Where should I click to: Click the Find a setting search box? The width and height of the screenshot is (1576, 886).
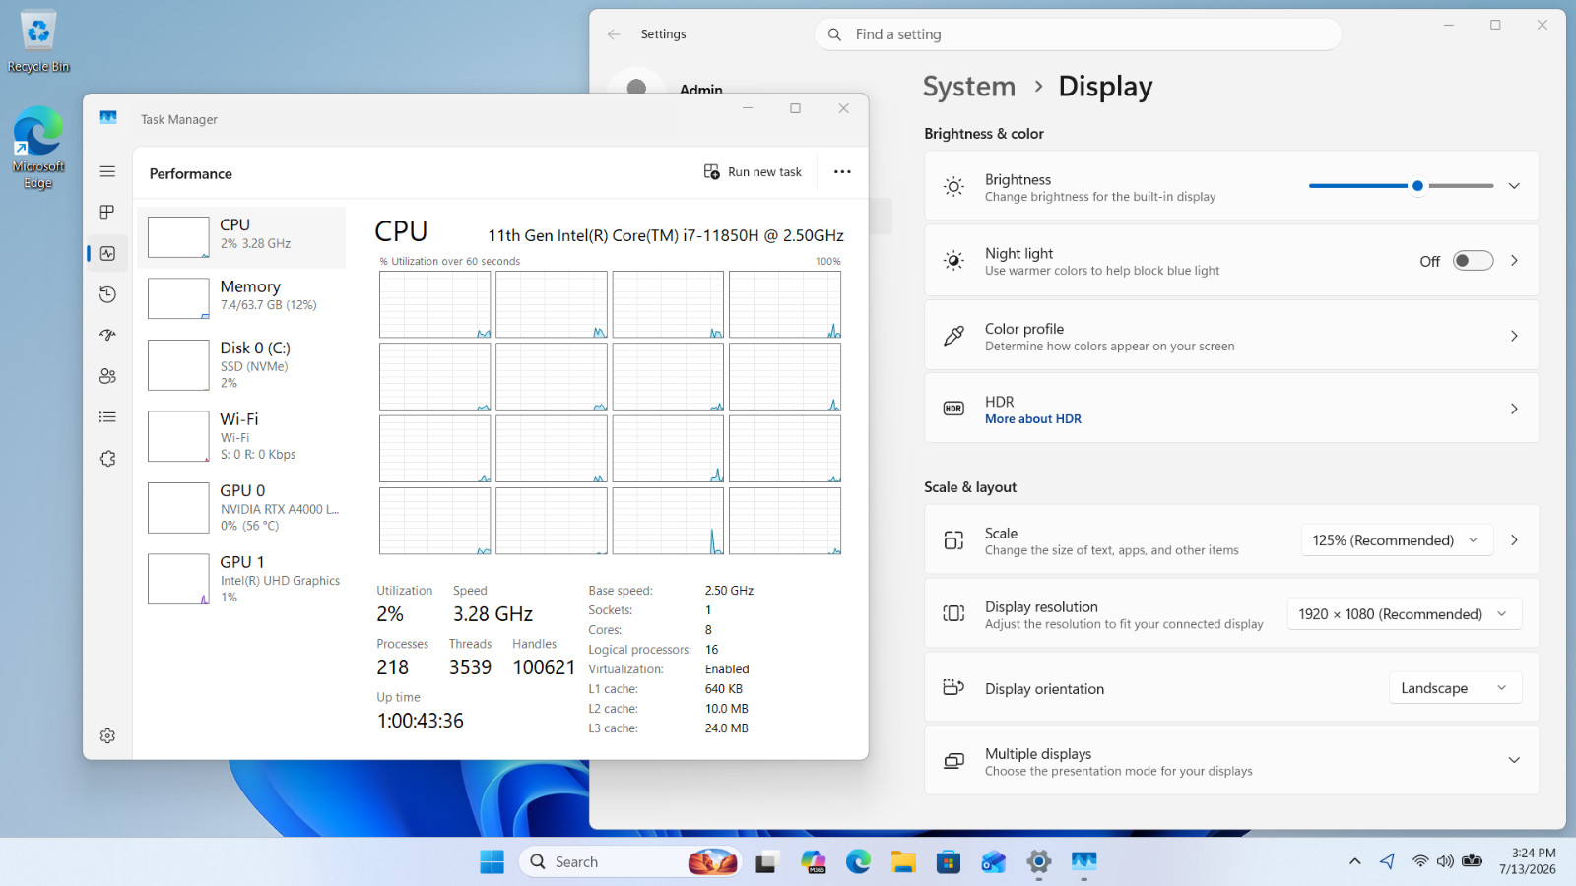1078,34
